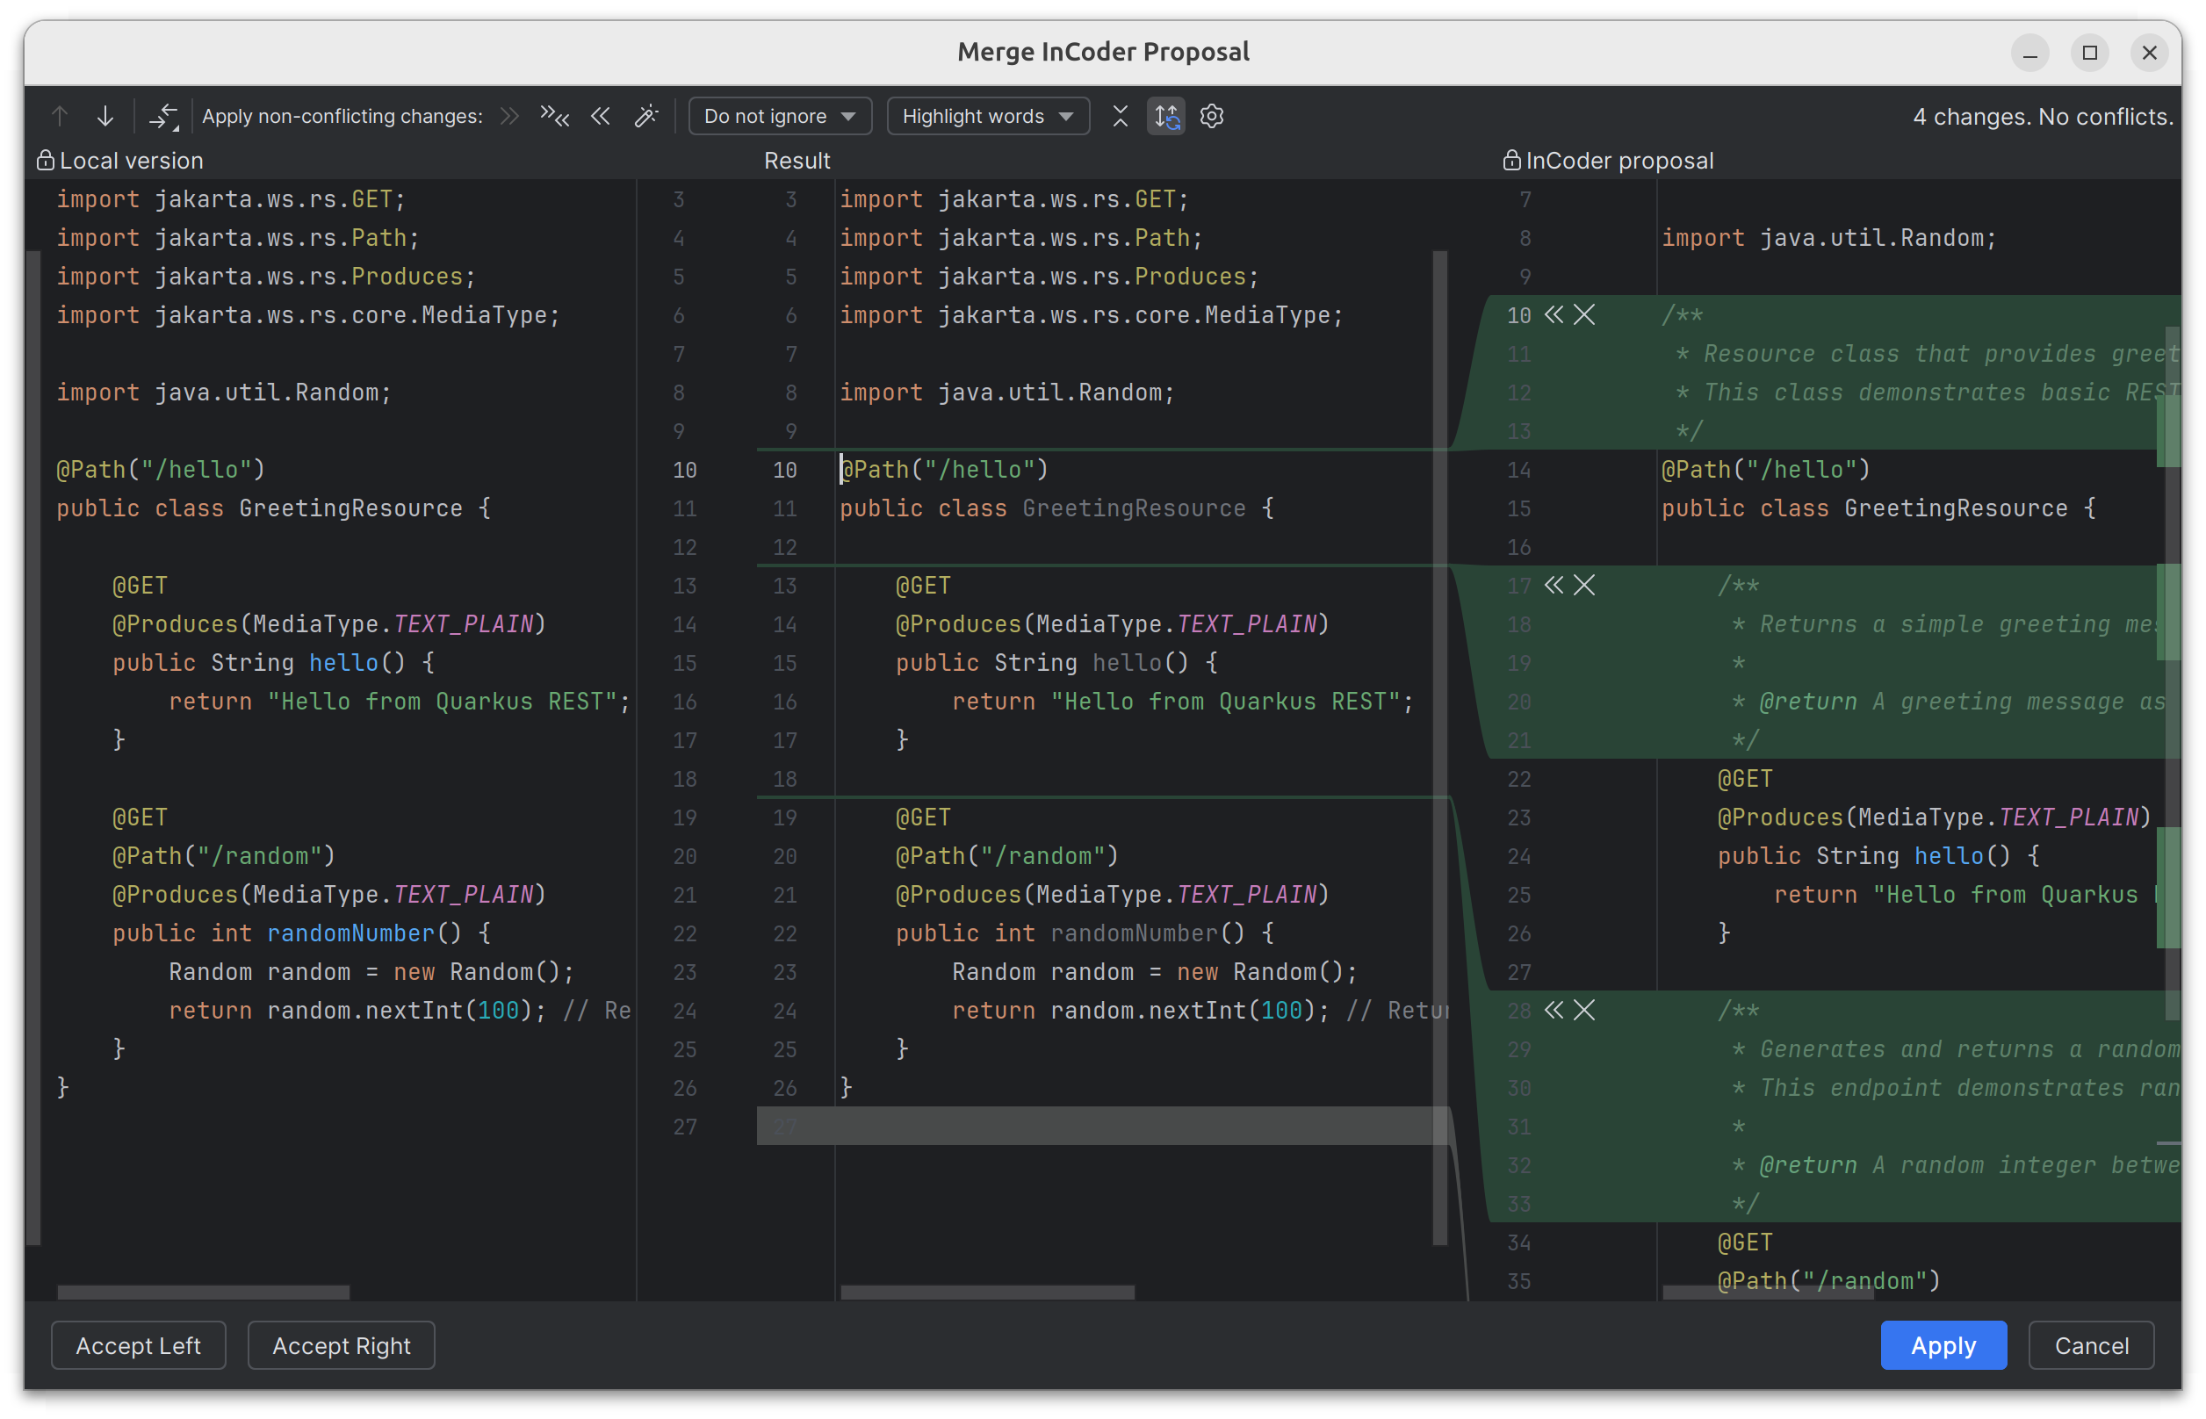Accept randomNumber Javadoc change at line 28
Viewport: 2206px width, 1419px height.
click(x=1554, y=1011)
